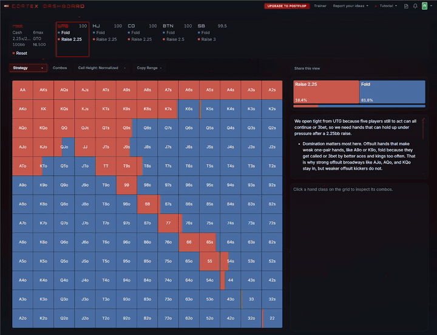Select SB Raise 3 action
The height and width of the screenshot is (335, 437).
click(207, 40)
